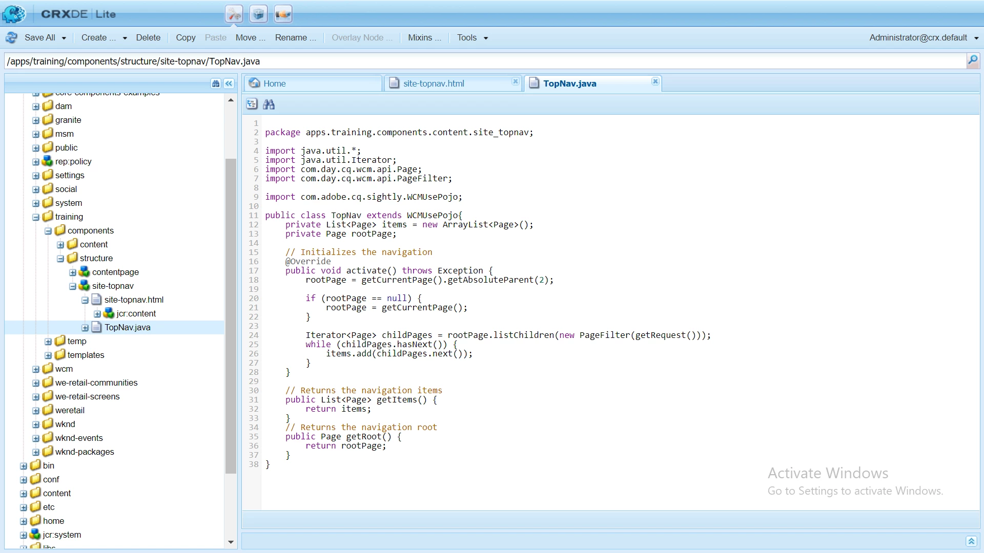
Task: Switch to the Home tab
Action: 275,83
